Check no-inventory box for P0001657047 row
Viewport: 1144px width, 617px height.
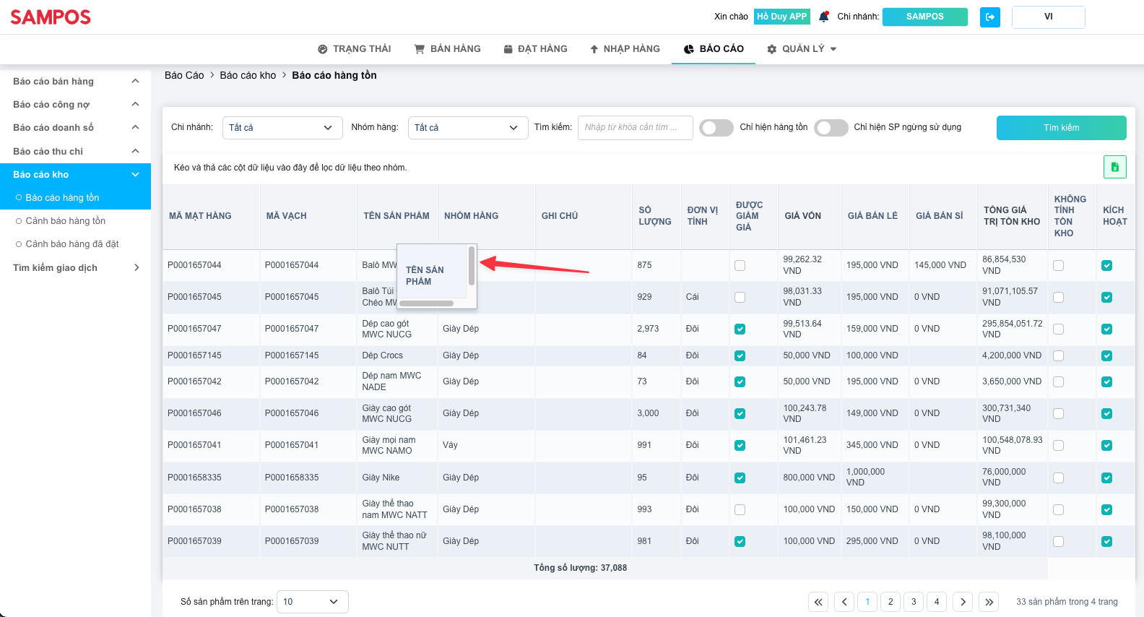1058,329
